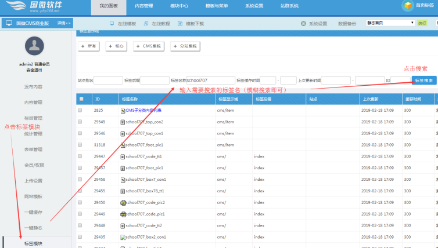Open 标签模块 in the left sidebar
This screenshot has height=248, width=438.
click(x=33, y=243)
